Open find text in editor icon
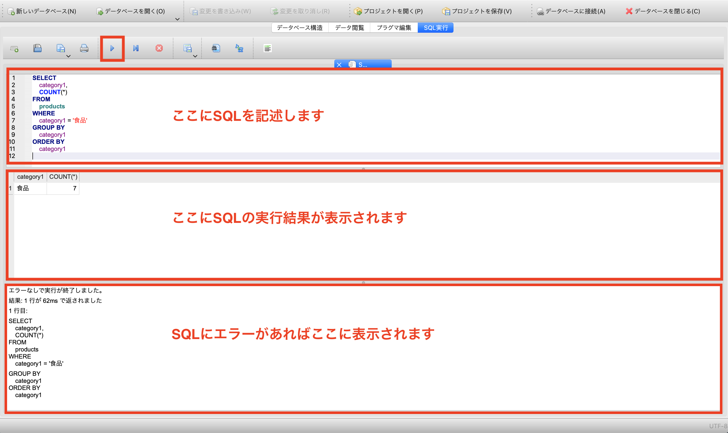 coord(216,48)
